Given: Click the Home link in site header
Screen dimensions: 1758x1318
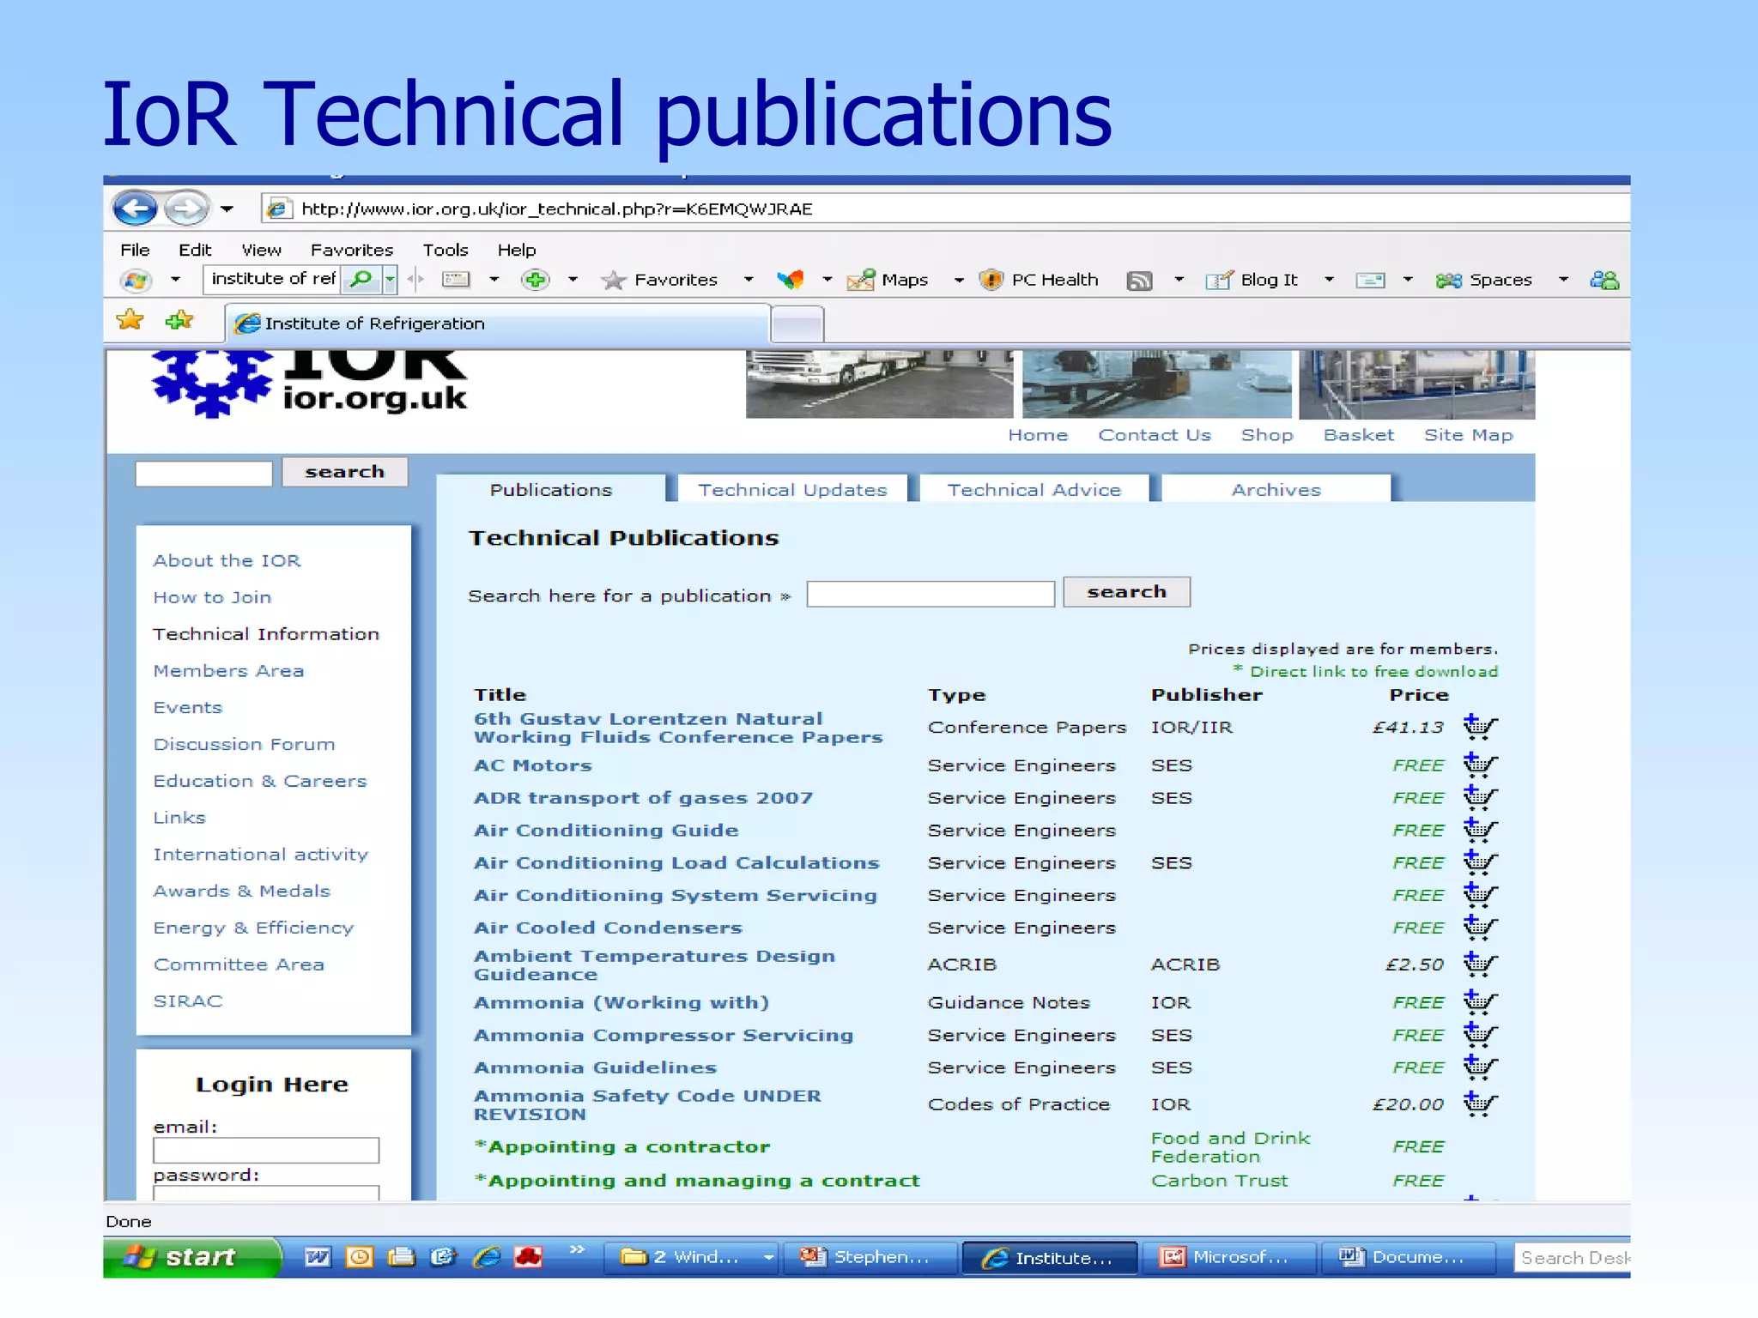Looking at the screenshot, I should click(x=1038, y=435).
